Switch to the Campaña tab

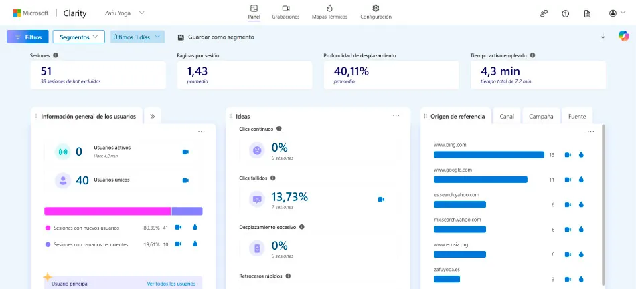tap(541, 116)
